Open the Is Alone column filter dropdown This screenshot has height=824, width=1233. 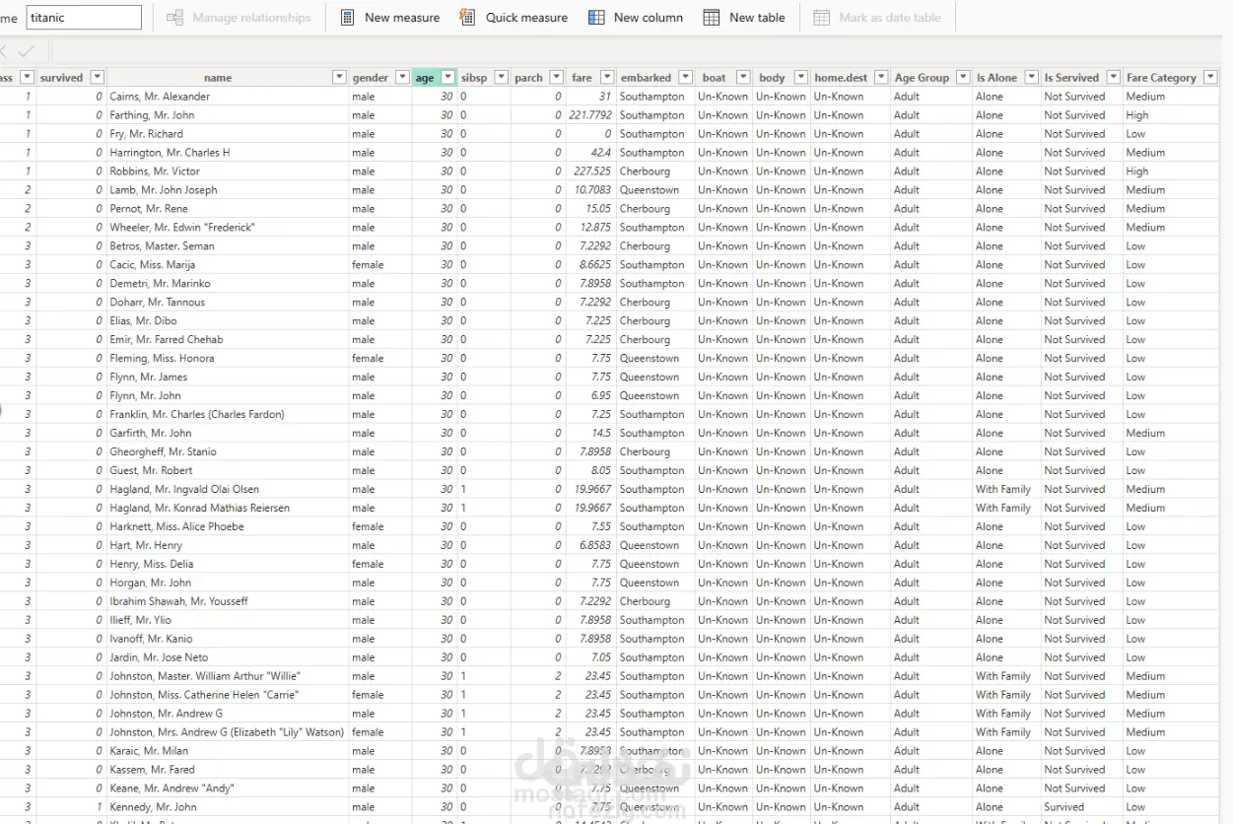pyautogui.click(x=1032, y=77)
